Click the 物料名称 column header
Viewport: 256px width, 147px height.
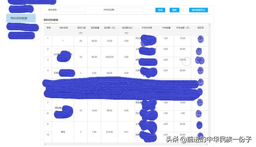click(x=64, y=28)
